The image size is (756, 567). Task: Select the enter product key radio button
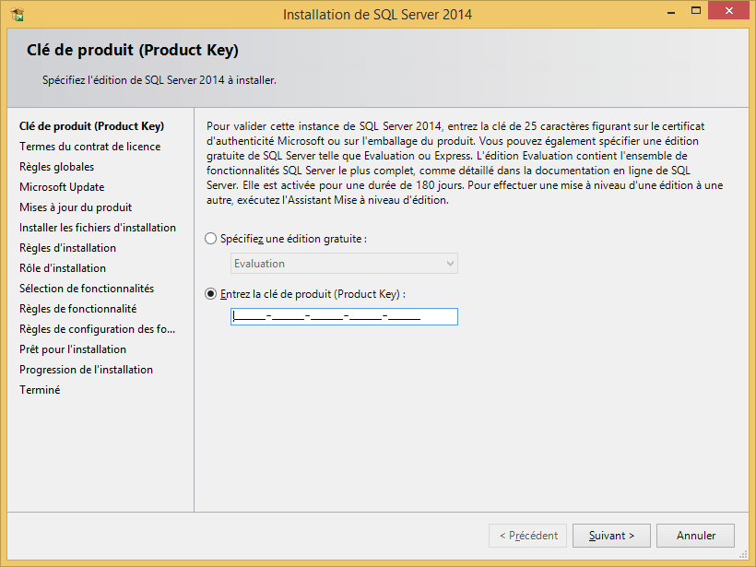(x=211, y=294)
